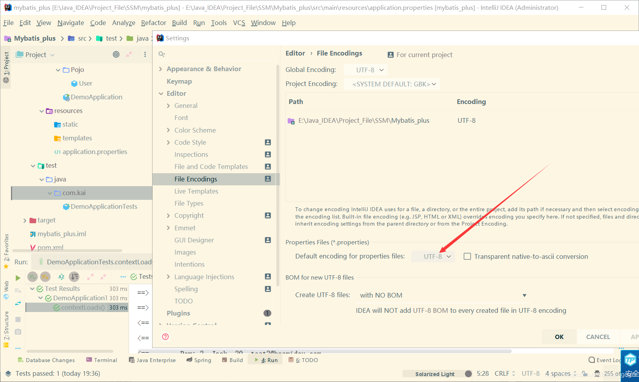Screen dimensions: 639x382
Task: Open the Z: Structure side tool window
Action: (x=6, y=325)
